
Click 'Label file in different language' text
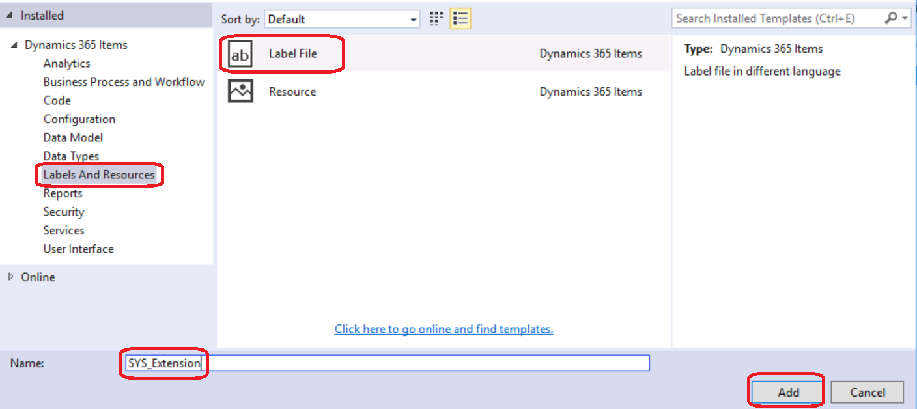tap(762, 72)
